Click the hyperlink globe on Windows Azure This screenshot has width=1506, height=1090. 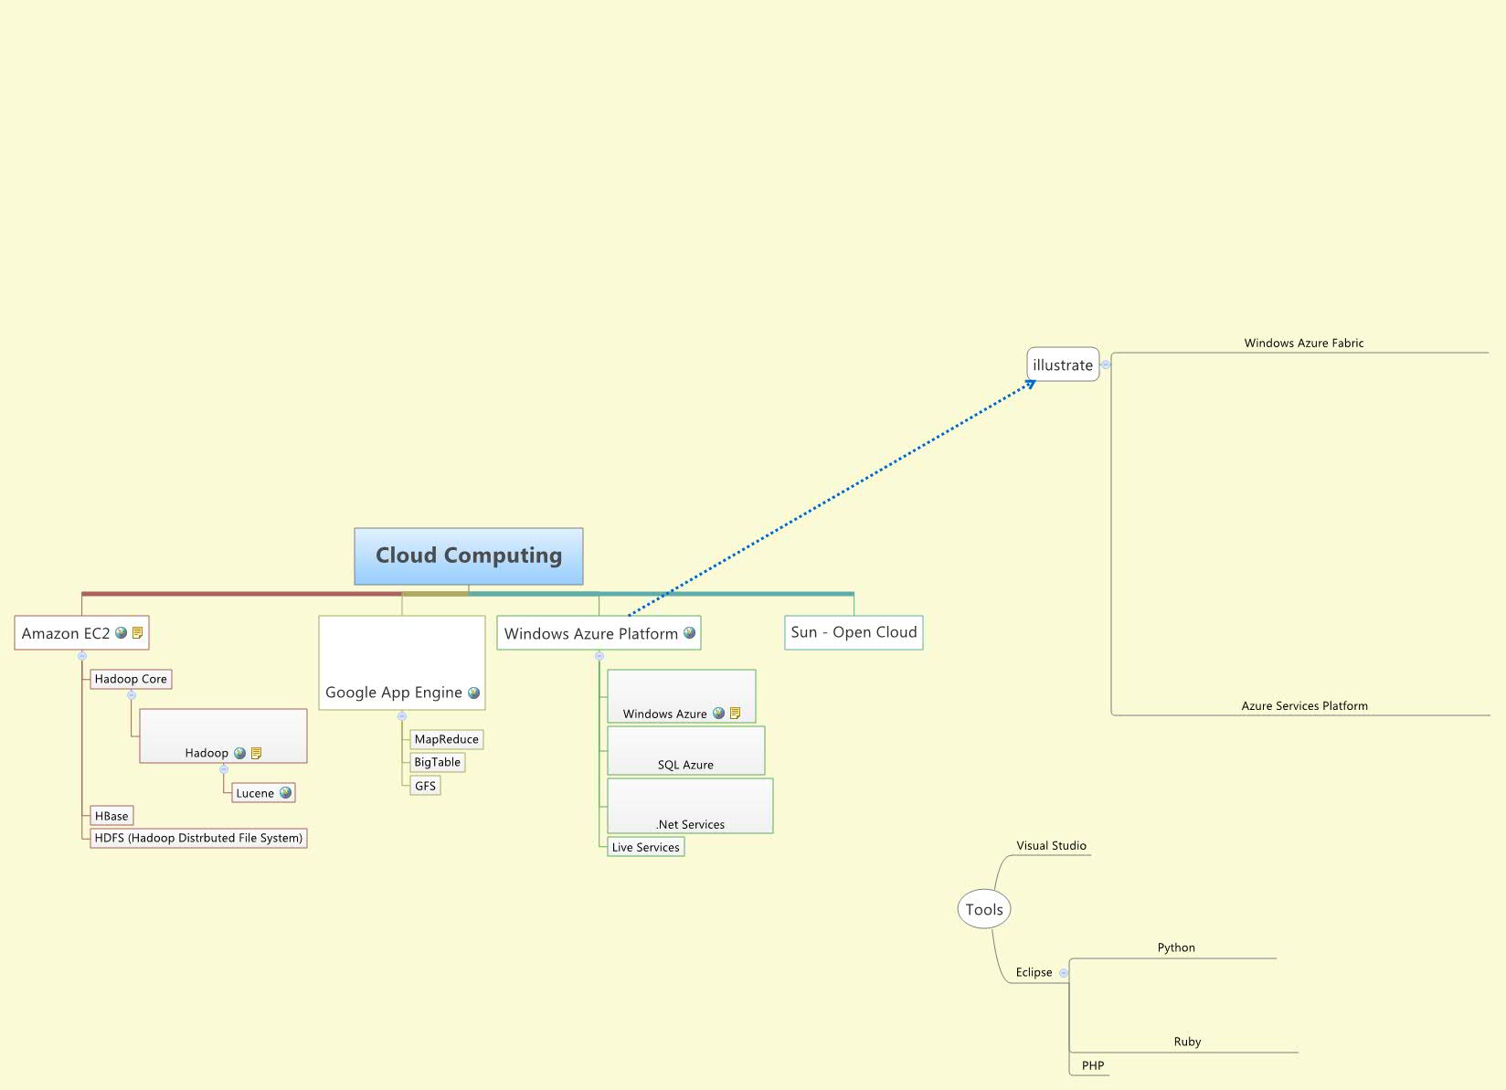pos(719,714)
